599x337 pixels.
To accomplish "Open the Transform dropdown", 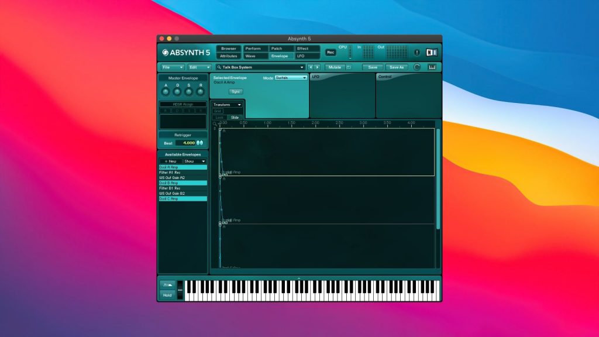I will [227, 104].
